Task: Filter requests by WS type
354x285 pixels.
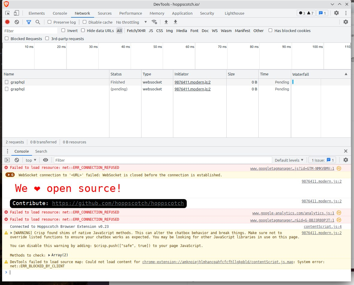Action: (215, 31)
